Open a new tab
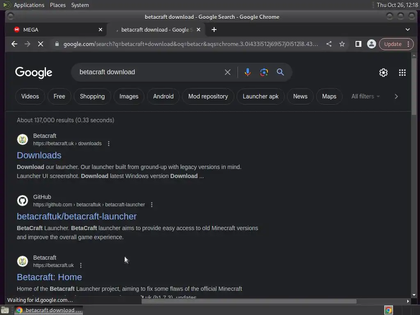The image size is (420, 315). tap(214, 30)
